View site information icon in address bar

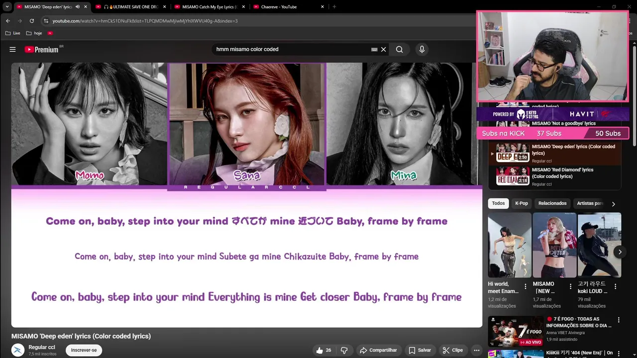coord(46,21)
